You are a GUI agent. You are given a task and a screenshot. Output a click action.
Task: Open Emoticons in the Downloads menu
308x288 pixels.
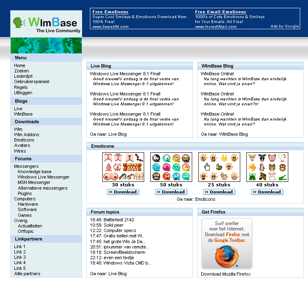point(24,140)
